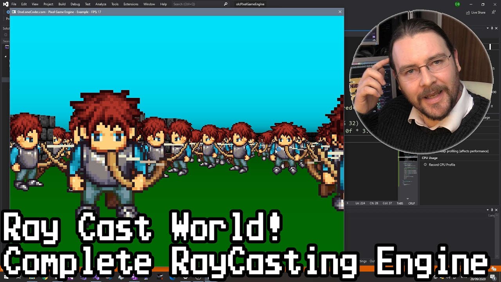Pin the lower output panel
The width and height of the screenshot is (501, 282).
[492, 210]
